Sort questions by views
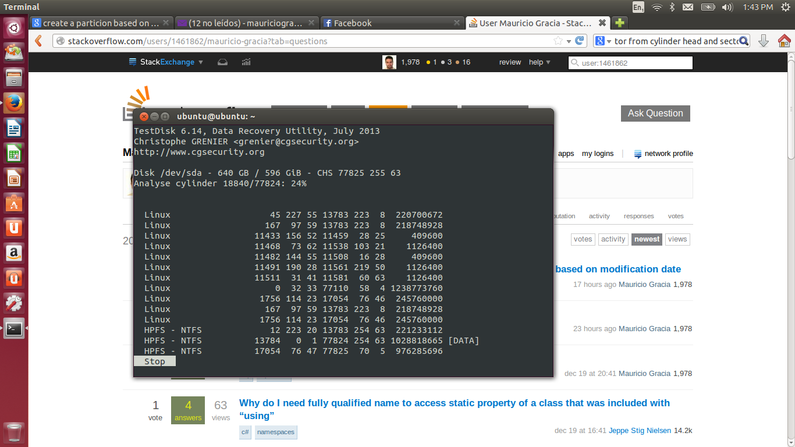The image size is (795, 447). point(677,239)
